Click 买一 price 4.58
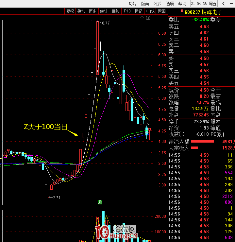 click(204, 58)
